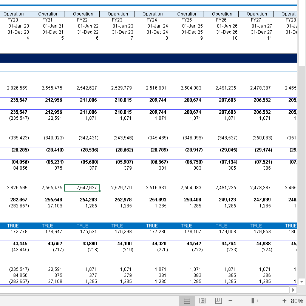The image size is (306, 306).
Task: Select the (222) cell
Action: click(x=197, y=250)
